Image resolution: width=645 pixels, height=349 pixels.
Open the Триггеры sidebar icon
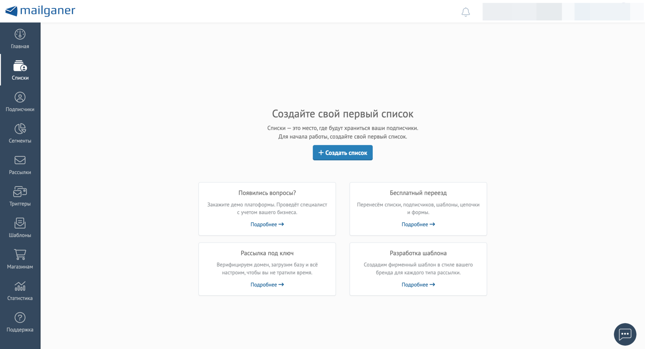point(20,192)
